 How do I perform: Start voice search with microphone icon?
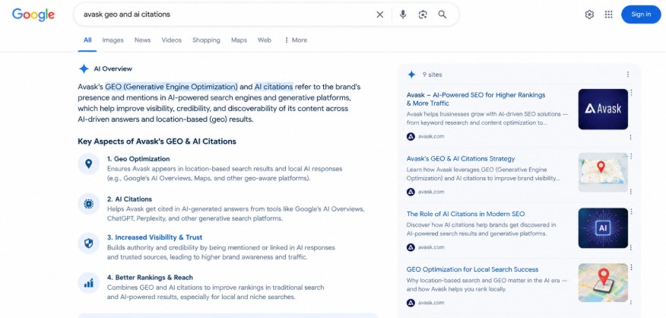(403, 14)
